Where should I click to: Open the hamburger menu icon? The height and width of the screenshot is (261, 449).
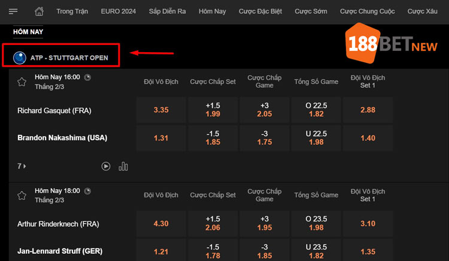coord(13,11)
